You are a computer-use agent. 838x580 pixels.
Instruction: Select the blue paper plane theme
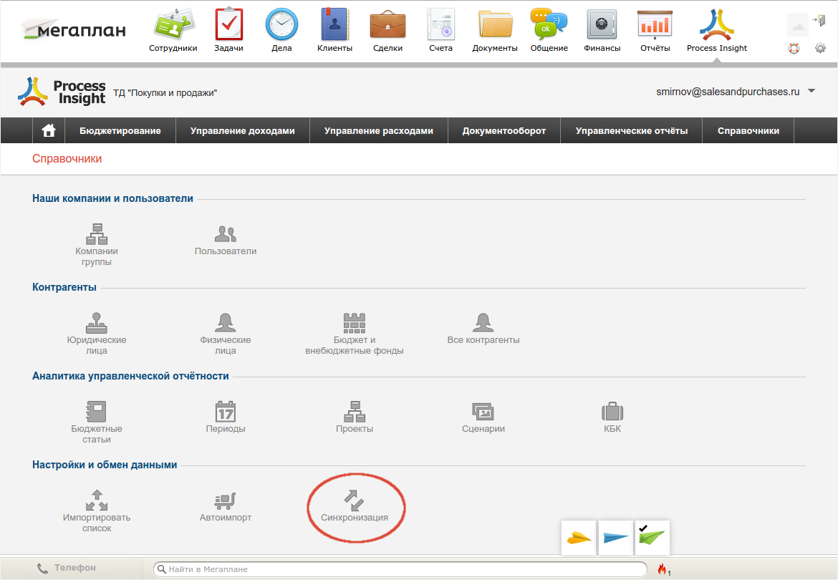pos(615,538)
